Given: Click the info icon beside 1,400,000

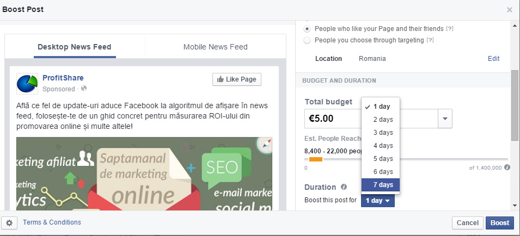Looking at the screenshot, I should point(507,167).
